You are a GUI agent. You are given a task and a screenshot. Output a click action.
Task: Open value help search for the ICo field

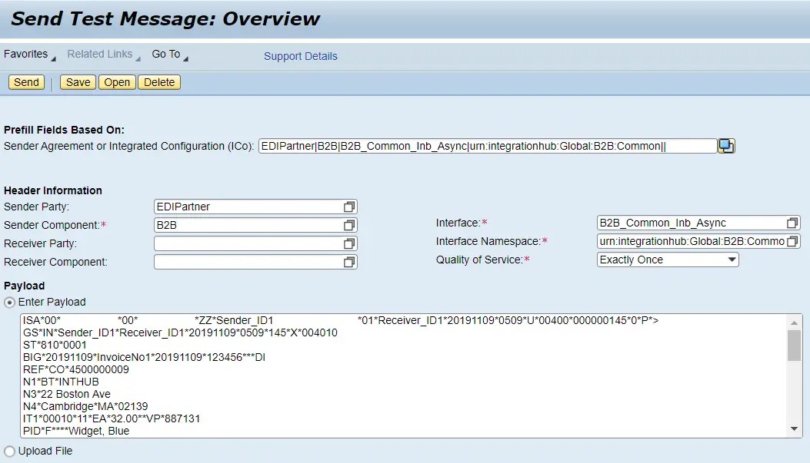point(725,146)
